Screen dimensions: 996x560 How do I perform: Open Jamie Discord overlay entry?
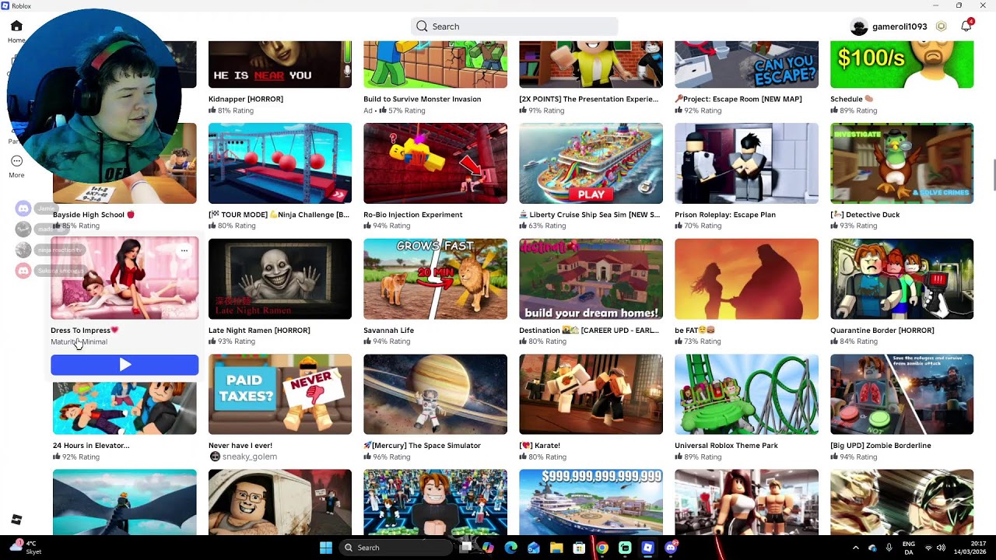37,208
